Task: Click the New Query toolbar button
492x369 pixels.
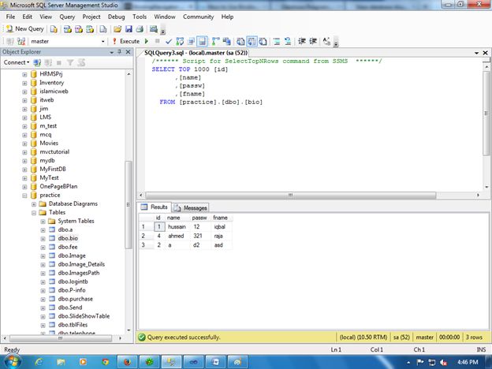Action: 25,29
